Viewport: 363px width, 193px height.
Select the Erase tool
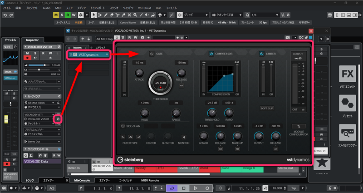[112, 15]
